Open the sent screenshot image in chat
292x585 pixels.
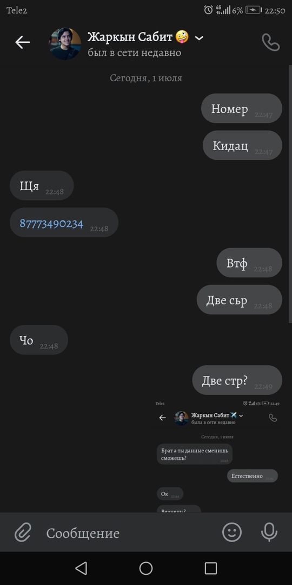click(x=217, y=456)
